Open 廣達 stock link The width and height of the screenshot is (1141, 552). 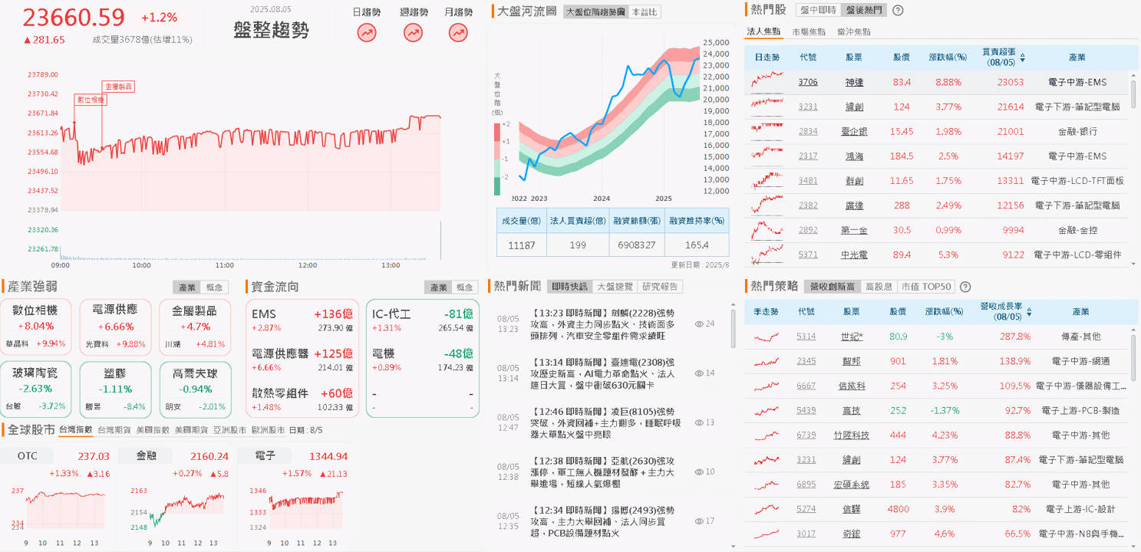854,205
